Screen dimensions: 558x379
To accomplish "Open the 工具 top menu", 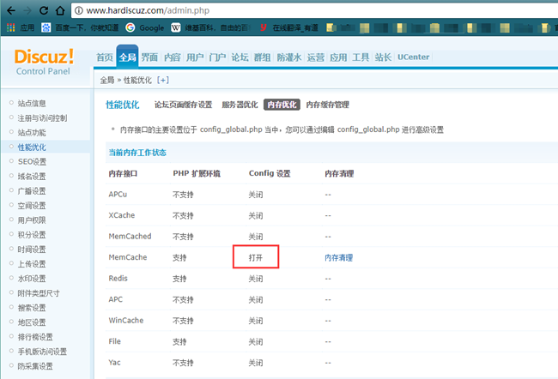I will coord(361,57).
